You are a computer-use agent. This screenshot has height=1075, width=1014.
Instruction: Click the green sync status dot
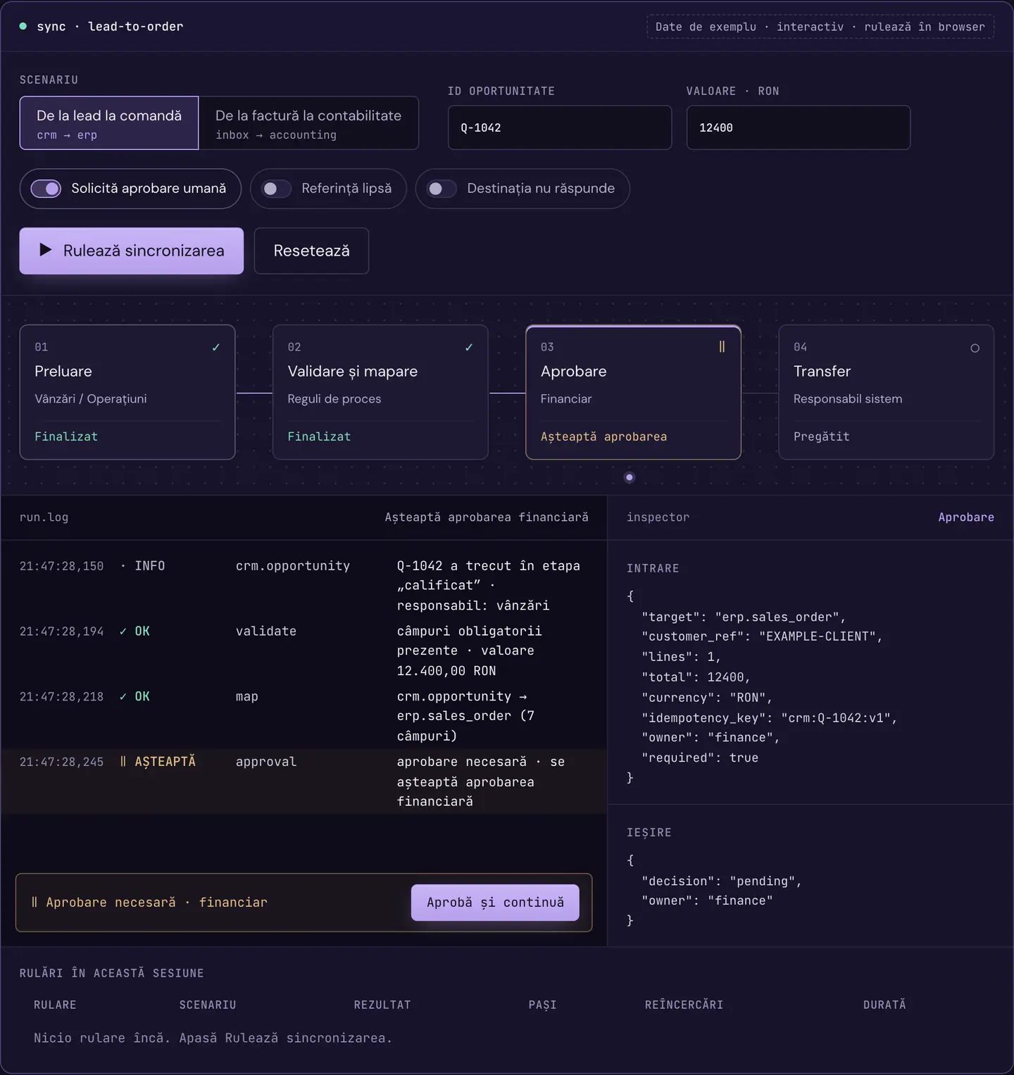click(23, 26)
